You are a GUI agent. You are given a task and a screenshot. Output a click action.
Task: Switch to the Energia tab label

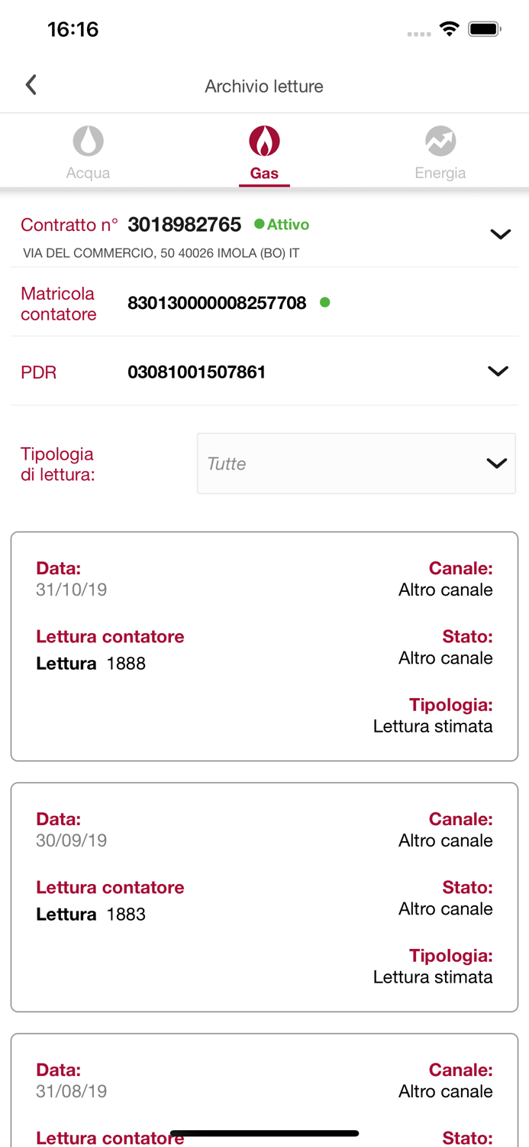pos(440,173)
